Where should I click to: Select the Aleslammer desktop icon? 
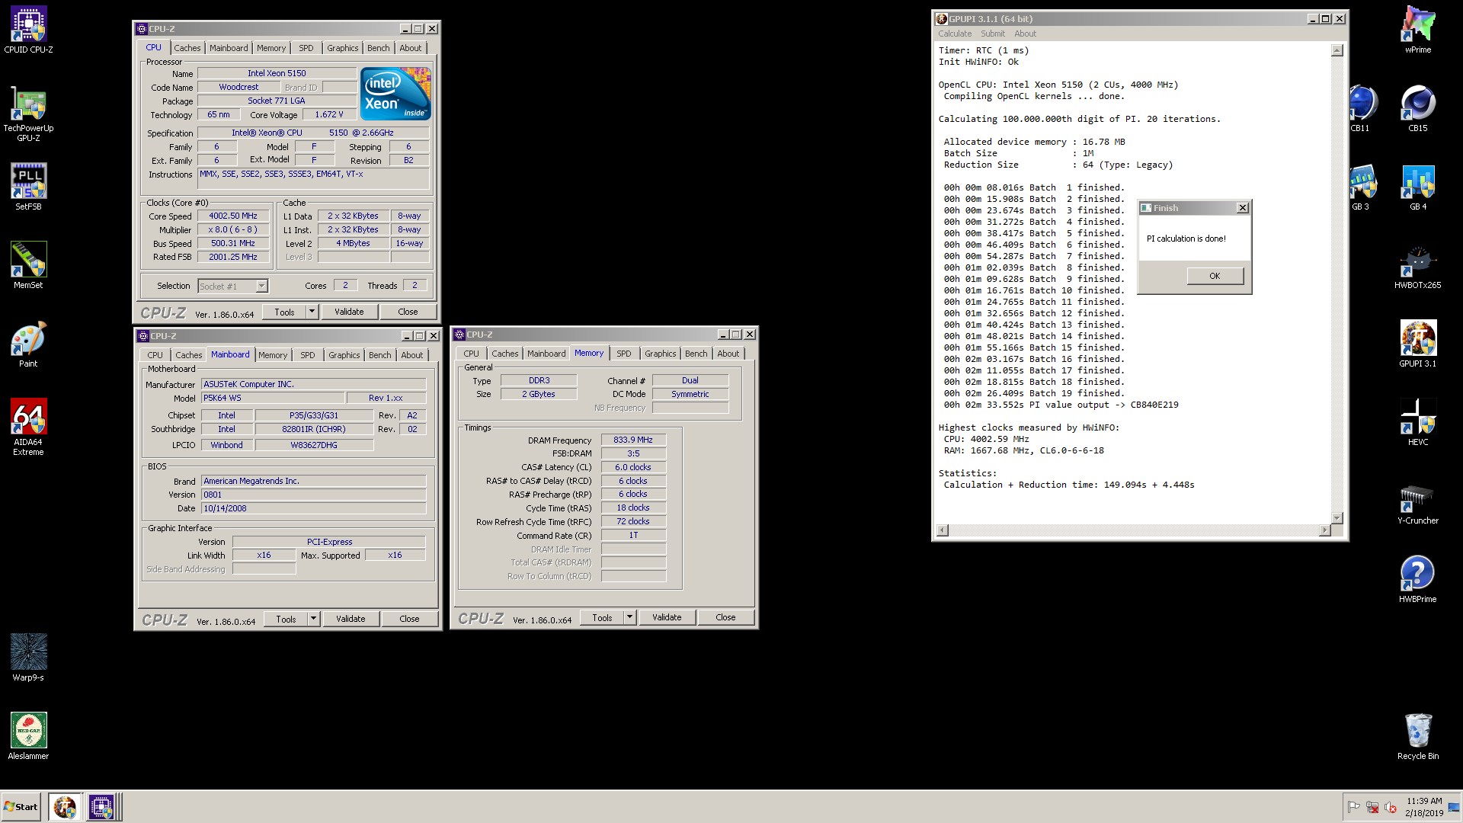pos(28,735)
